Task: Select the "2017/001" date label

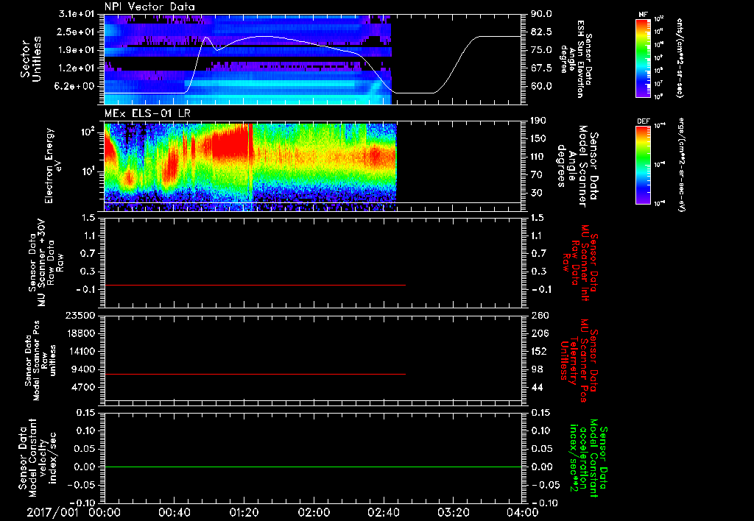Action: coord(52,512)
